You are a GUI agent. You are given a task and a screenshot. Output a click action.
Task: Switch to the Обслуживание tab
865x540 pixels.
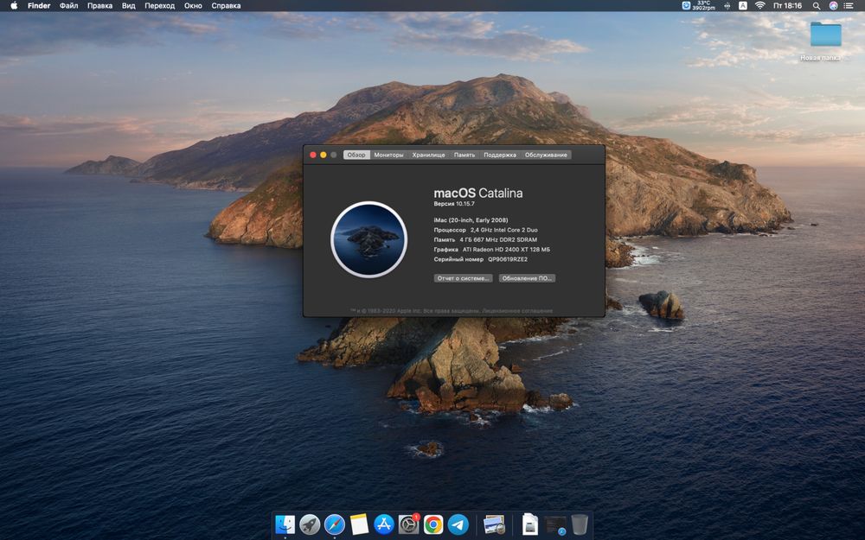(x=546, y=155)
